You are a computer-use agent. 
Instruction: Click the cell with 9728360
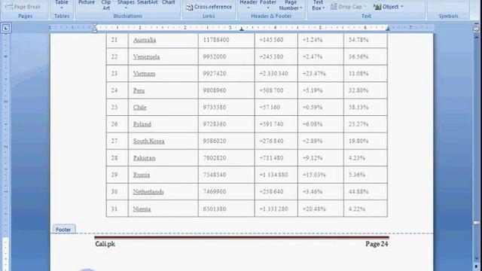227,124
